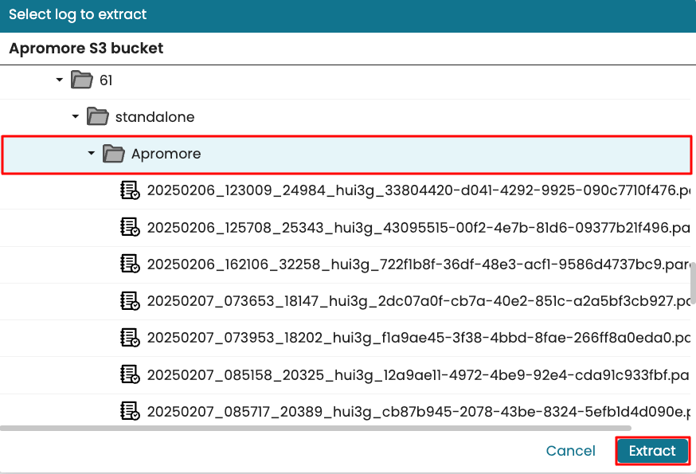
Task: Collapse the standalone folder arrow
Action: click(76, 116)
